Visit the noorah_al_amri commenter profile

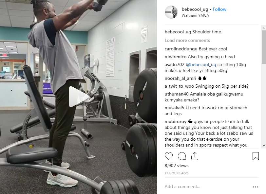point(180,78)
